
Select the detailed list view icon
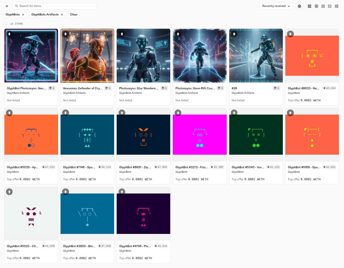[x=337, y=6]
